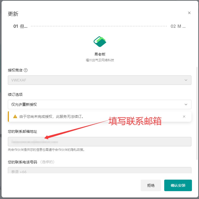Click the red 填写联系邮箱 annotation text
The width and height of the screenshot is (199, 199).
[x=135, y=121]
